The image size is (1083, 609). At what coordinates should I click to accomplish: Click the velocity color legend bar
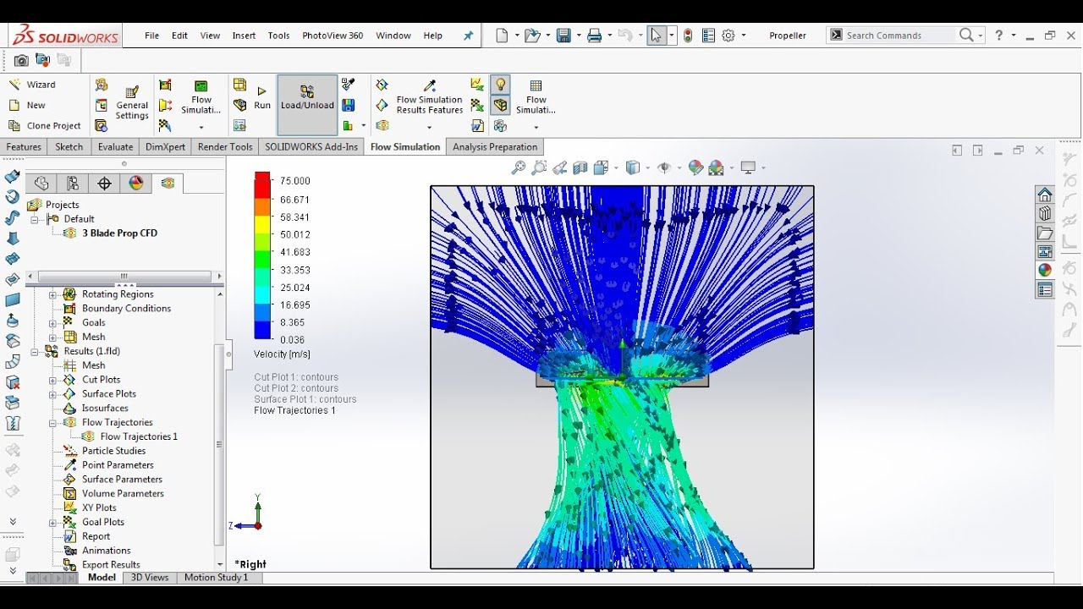(x=262, y=255)
